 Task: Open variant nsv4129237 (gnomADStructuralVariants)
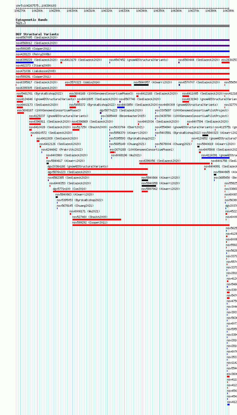point(59,116)
